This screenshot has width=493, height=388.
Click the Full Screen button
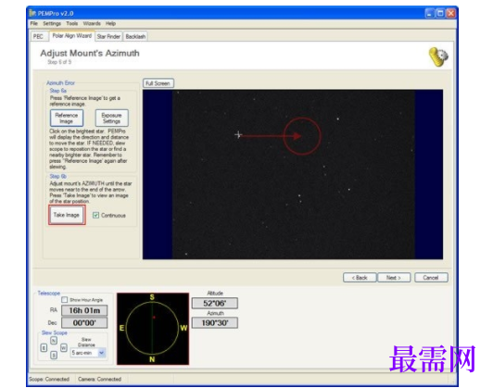coord(158,83)
